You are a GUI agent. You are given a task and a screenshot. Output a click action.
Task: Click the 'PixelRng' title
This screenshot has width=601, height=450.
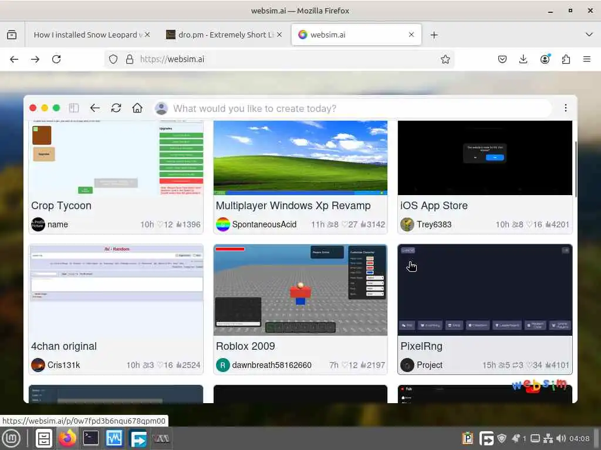pyautogui.click(x=421, y=346)
